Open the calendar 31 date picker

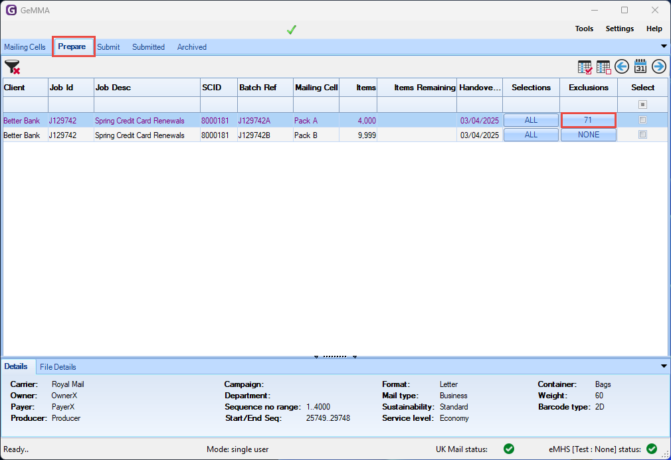click(x=640, y=66)
